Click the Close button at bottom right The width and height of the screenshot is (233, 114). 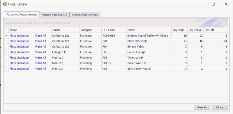(220, 107)
